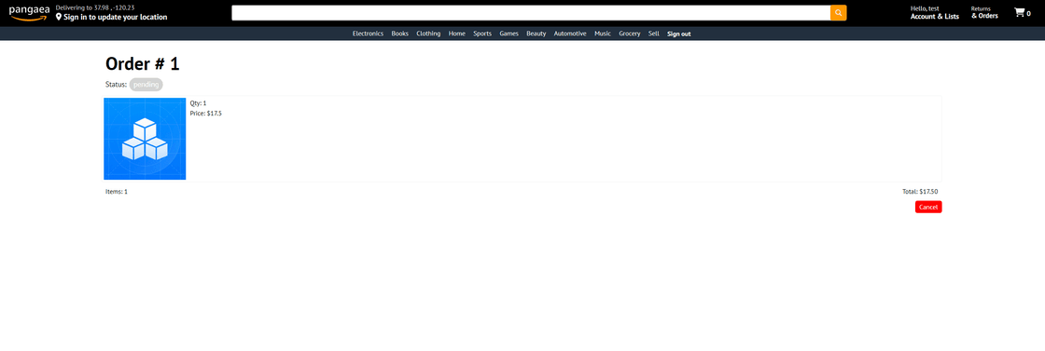Click the blue cubes product image
1045x351 pixels.
click(145, 139)
